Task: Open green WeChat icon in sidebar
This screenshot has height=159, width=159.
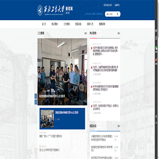Action: click(156, 48)
